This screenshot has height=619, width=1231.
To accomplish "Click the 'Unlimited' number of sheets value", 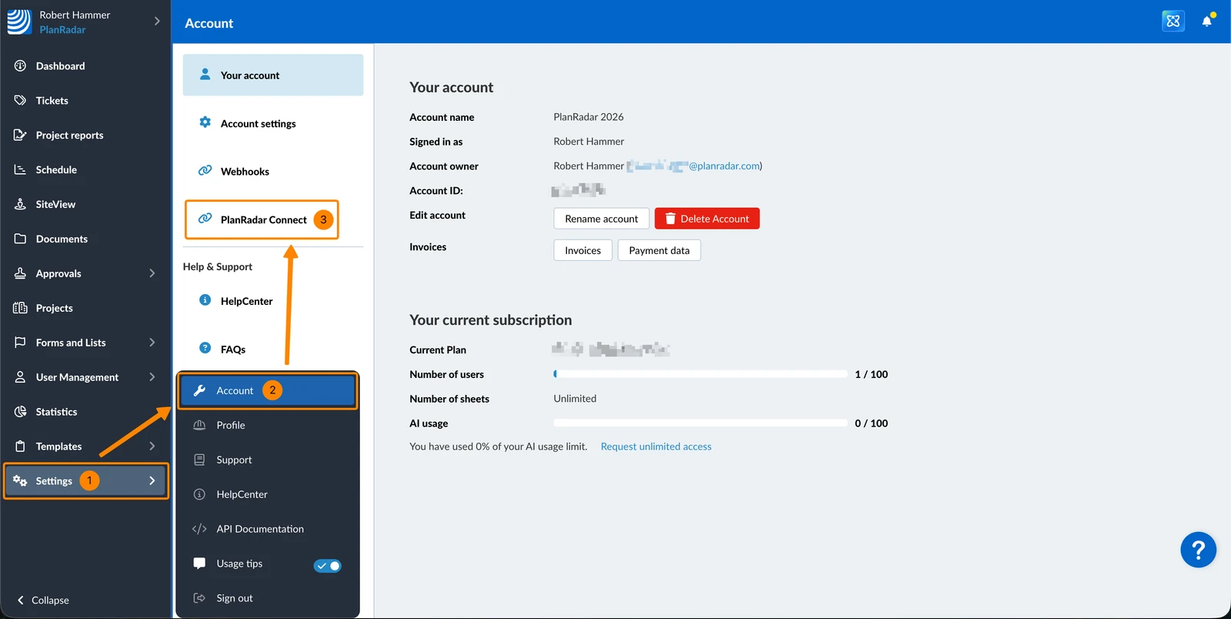I will pos(575,399).
